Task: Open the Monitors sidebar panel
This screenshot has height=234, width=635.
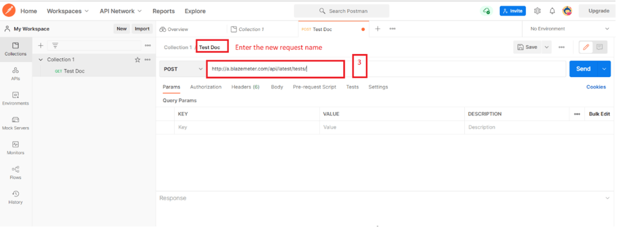Action: (x=15, y=148)
